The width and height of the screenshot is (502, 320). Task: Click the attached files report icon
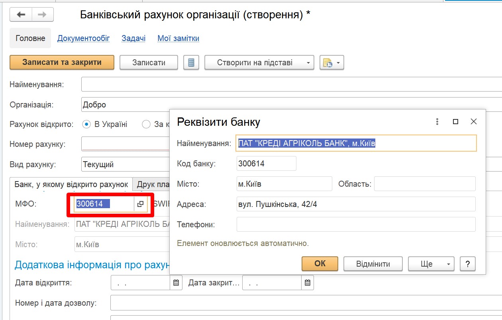[x=327, y=62]
